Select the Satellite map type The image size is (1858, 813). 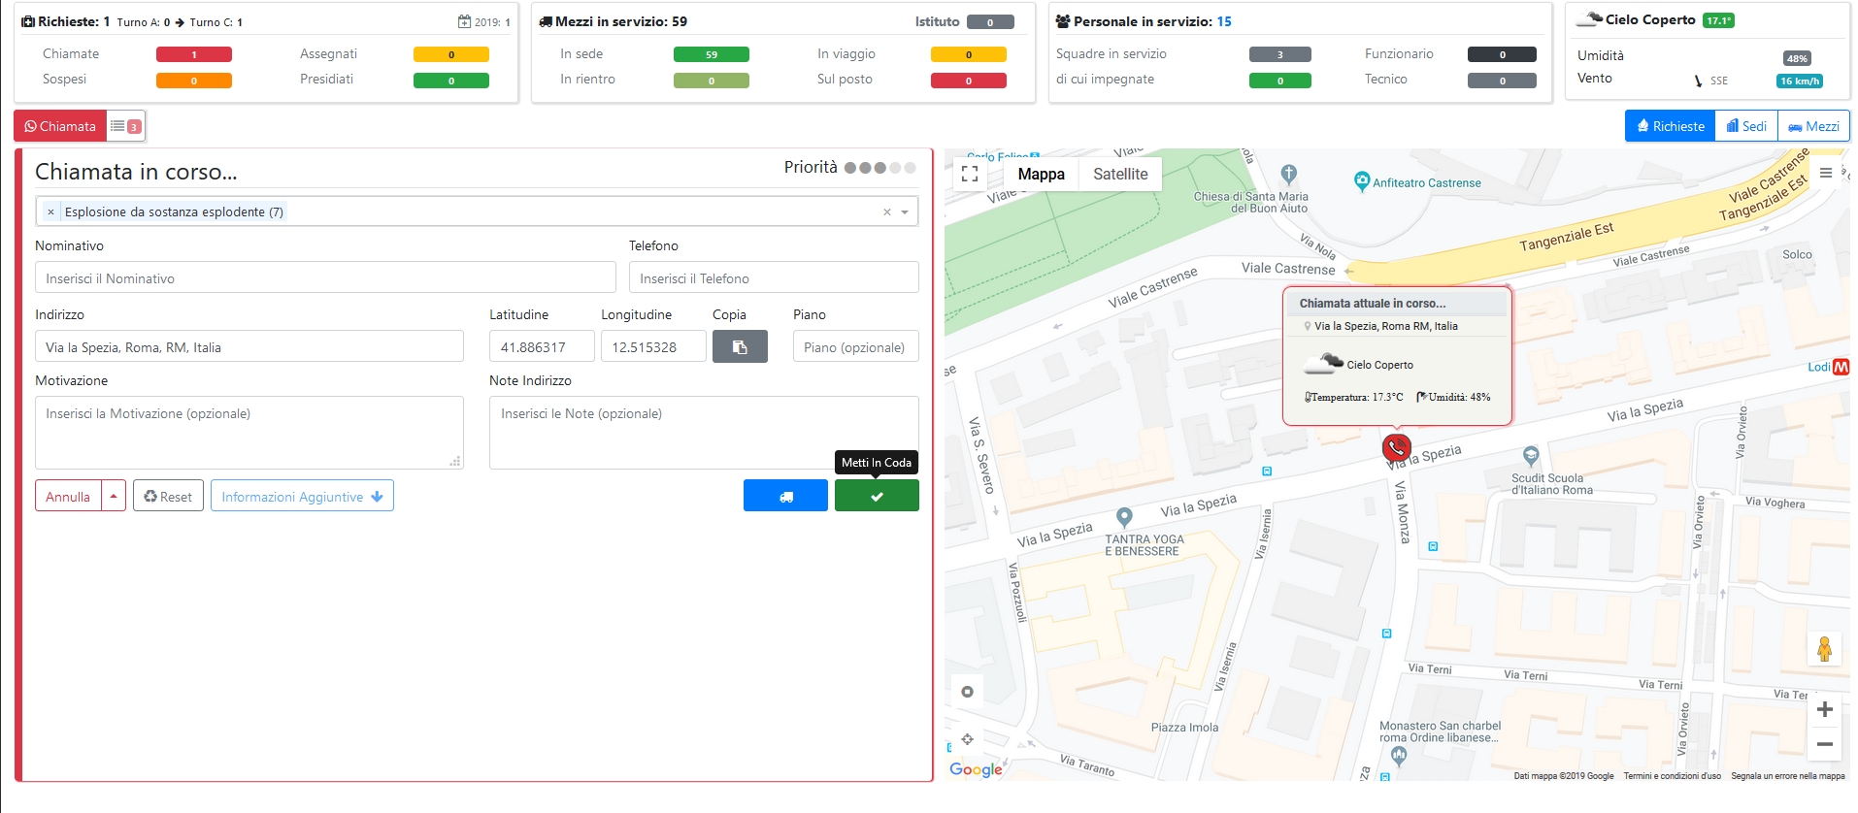1120,174
